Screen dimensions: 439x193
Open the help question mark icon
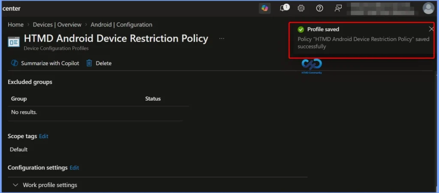pyautogui.click(x=319, y=9)
